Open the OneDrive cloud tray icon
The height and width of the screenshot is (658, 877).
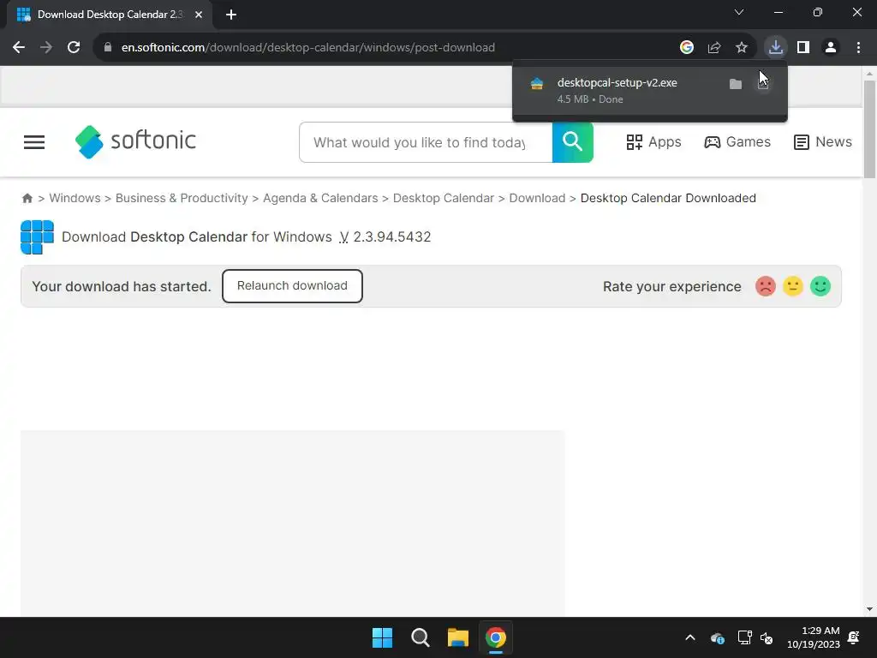718,637
